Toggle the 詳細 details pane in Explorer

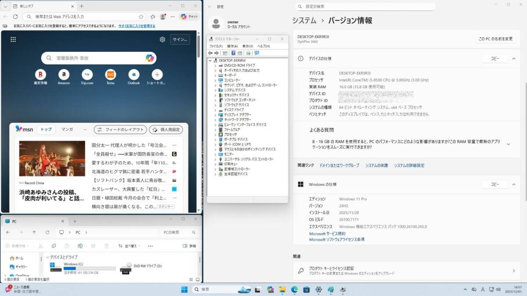click(189, 246)
